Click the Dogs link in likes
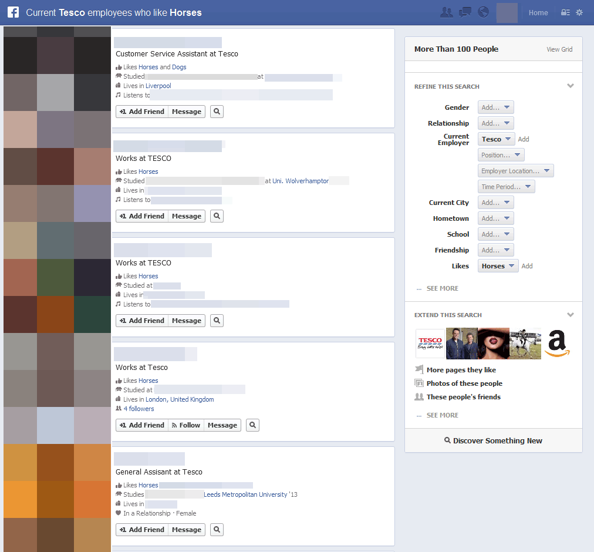Image resolution: width=594 pixels, height=552 pixels. point(179,67)
